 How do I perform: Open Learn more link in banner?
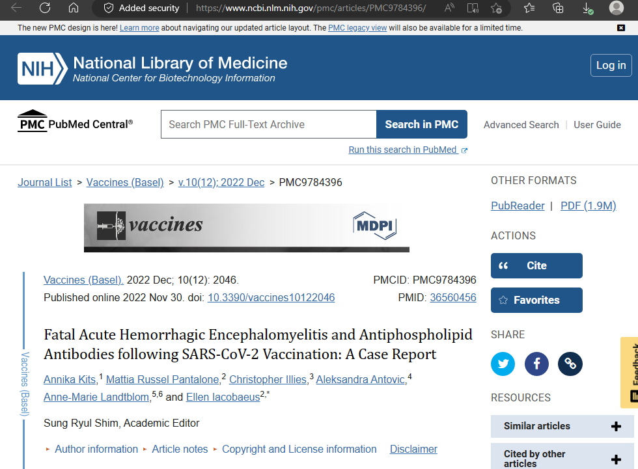[139, 28]
